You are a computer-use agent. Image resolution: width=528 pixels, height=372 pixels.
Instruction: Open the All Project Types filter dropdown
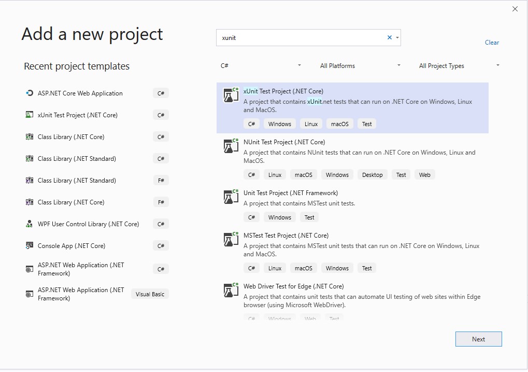point(459,66)
